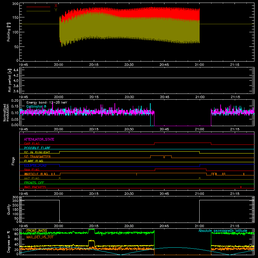Click the olive legend line beside Y
Image resolution: width=258 pixels, height=258 pixels.
click(x=38, y=11)
